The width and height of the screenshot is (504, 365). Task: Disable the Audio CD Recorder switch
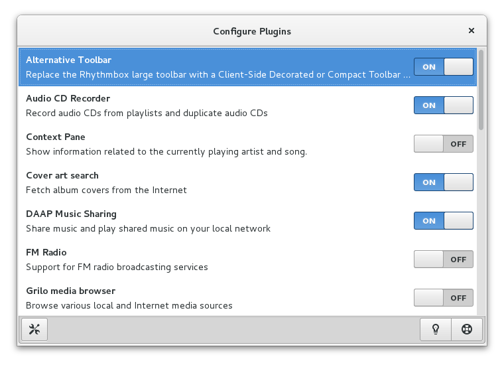444,105
